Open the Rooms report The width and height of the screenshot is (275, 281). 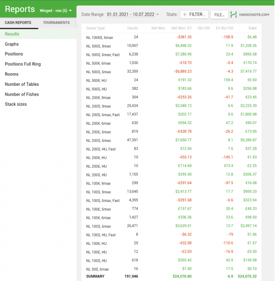point(11,74)
